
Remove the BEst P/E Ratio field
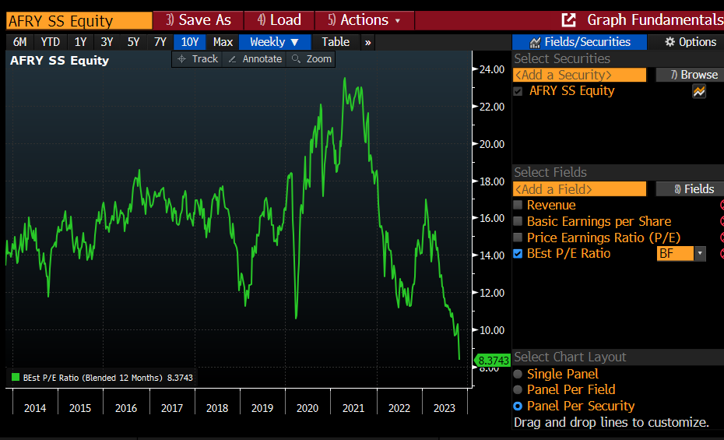coord(721,253)
